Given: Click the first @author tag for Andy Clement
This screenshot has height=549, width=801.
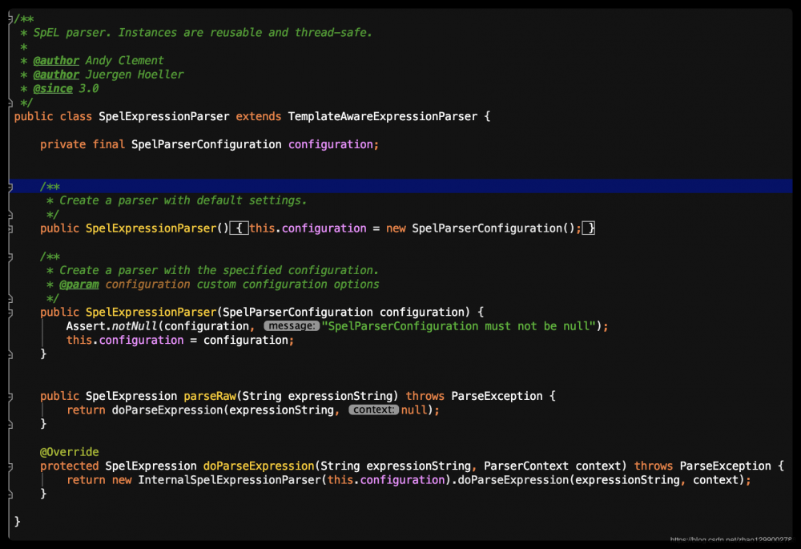Looking at the screenshot, I should (x=56, y=60).
